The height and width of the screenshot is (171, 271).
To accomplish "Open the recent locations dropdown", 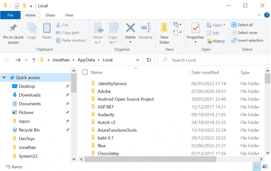I will pos(26,60).
